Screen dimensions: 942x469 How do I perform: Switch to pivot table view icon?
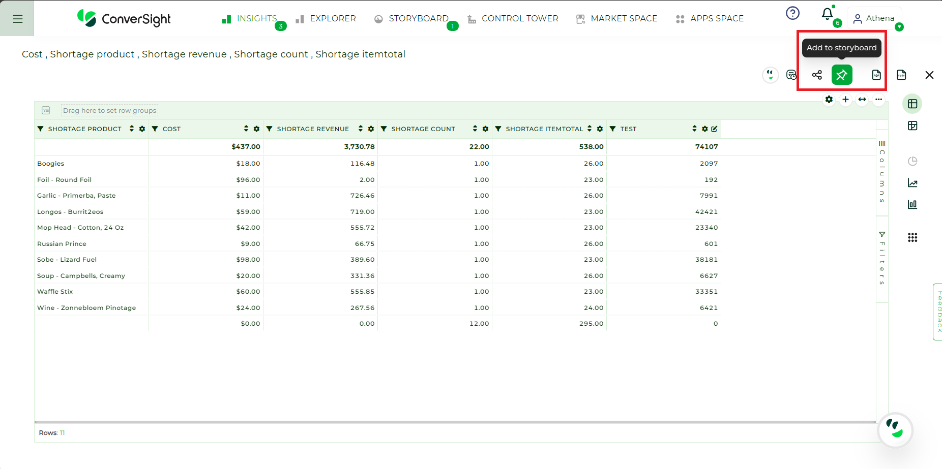coord(912,126)
